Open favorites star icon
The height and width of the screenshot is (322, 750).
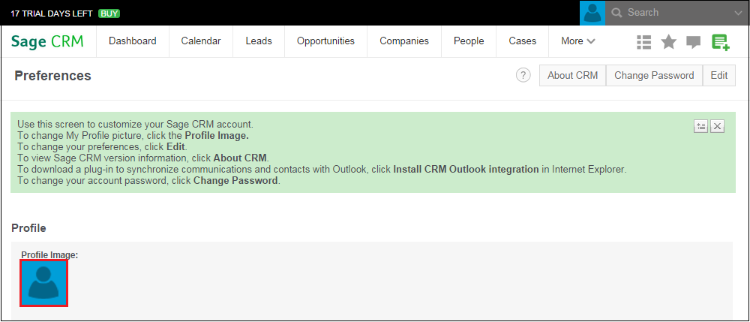click(669, 42)
